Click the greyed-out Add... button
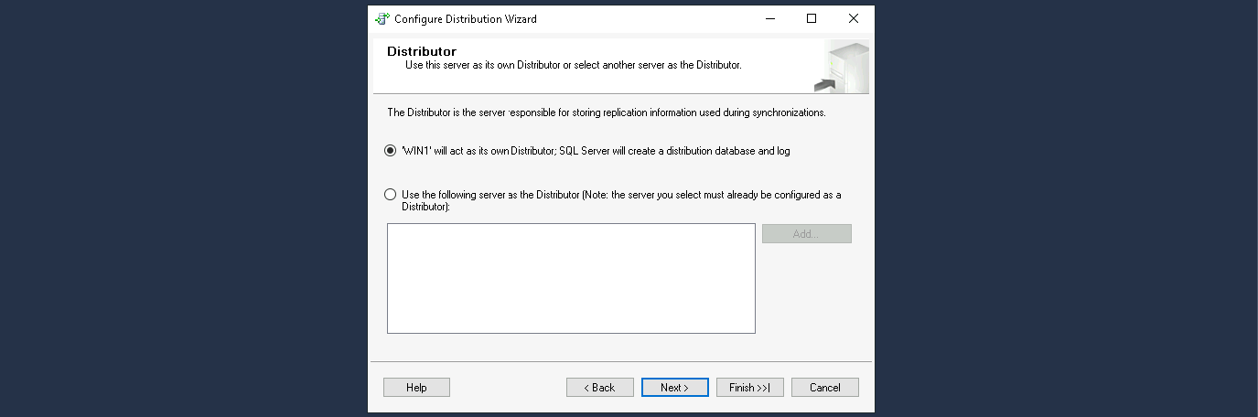The width and height of the screenshot is (1258, 417). pyautogui.click(x=806, y=234)
